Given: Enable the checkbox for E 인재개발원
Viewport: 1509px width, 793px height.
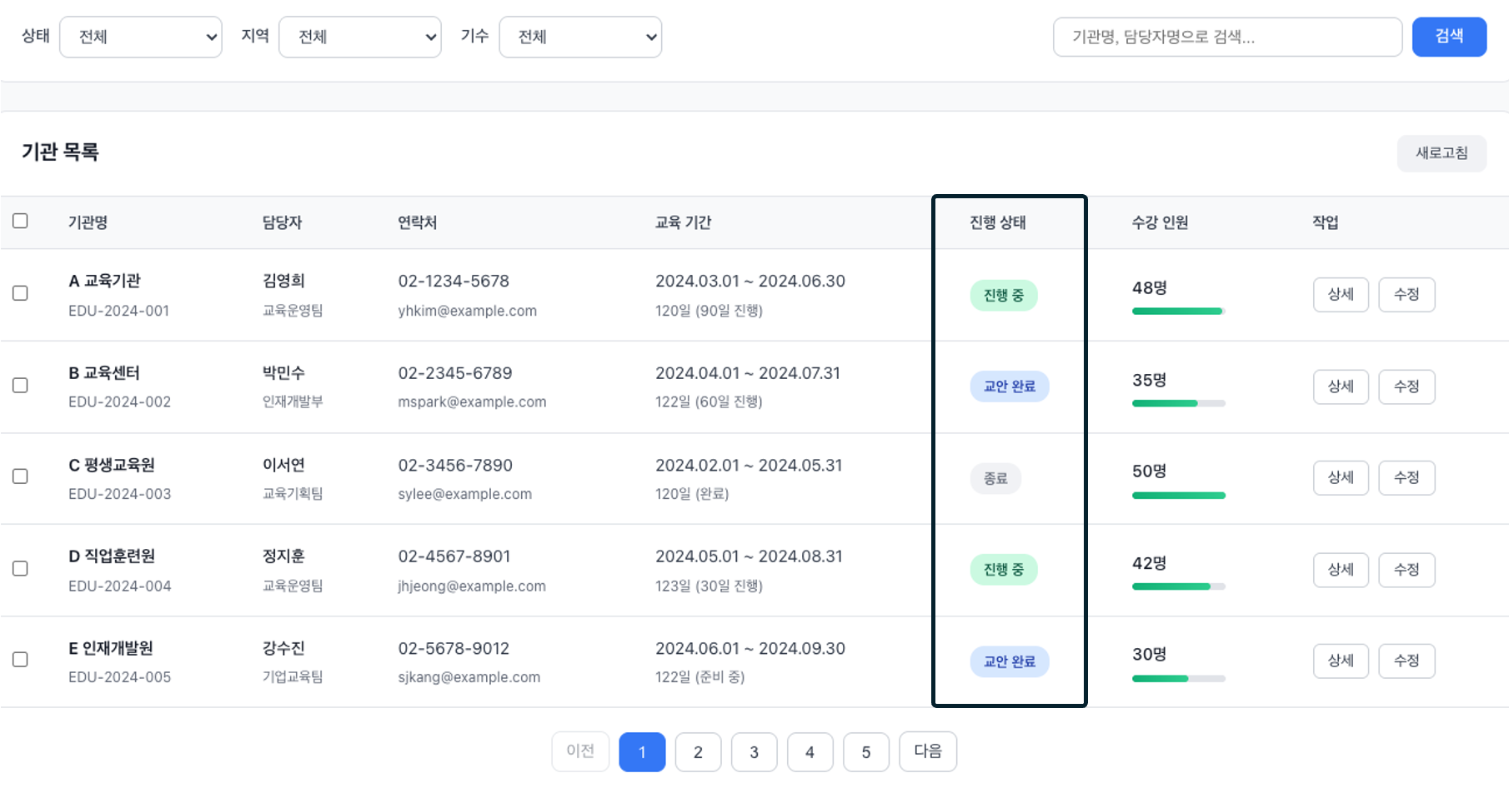Looking at the screenshot, I should point(20,659).
